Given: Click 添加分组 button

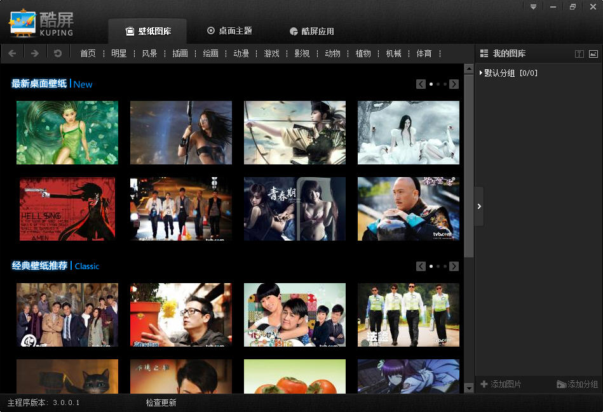Looking at the screenshot, I should click(577, 384).
